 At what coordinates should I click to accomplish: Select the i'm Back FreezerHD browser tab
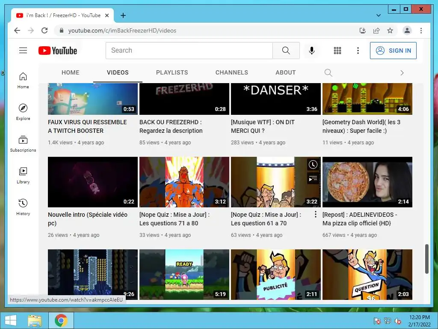click(x=62, y=15)
